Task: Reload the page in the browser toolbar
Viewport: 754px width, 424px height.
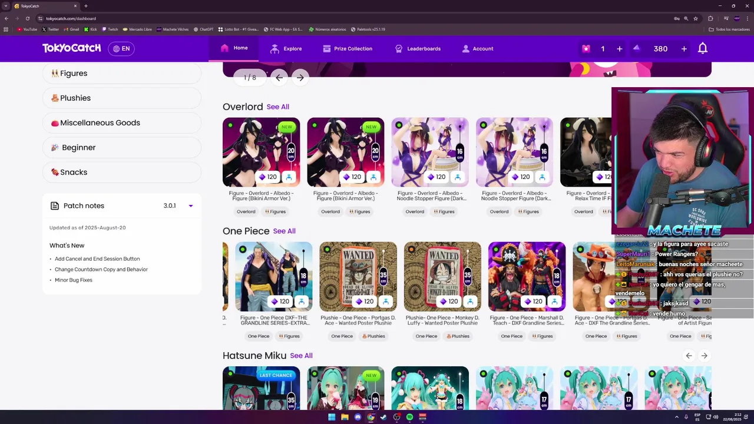Action: [27, 18]
